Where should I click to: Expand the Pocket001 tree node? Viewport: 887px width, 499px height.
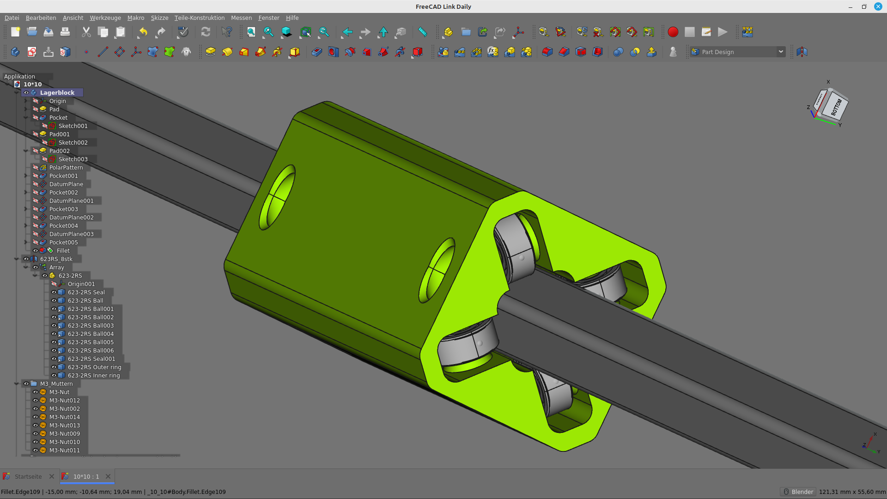[26, 176]
